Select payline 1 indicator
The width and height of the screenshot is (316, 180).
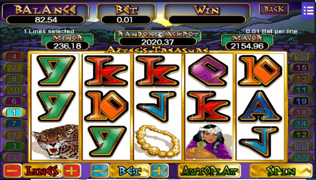click(x=14, y=112)
